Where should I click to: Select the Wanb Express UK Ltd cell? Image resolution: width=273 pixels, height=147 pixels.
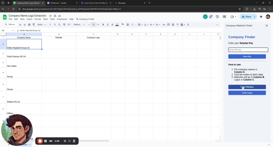click(x=24, y=54)
